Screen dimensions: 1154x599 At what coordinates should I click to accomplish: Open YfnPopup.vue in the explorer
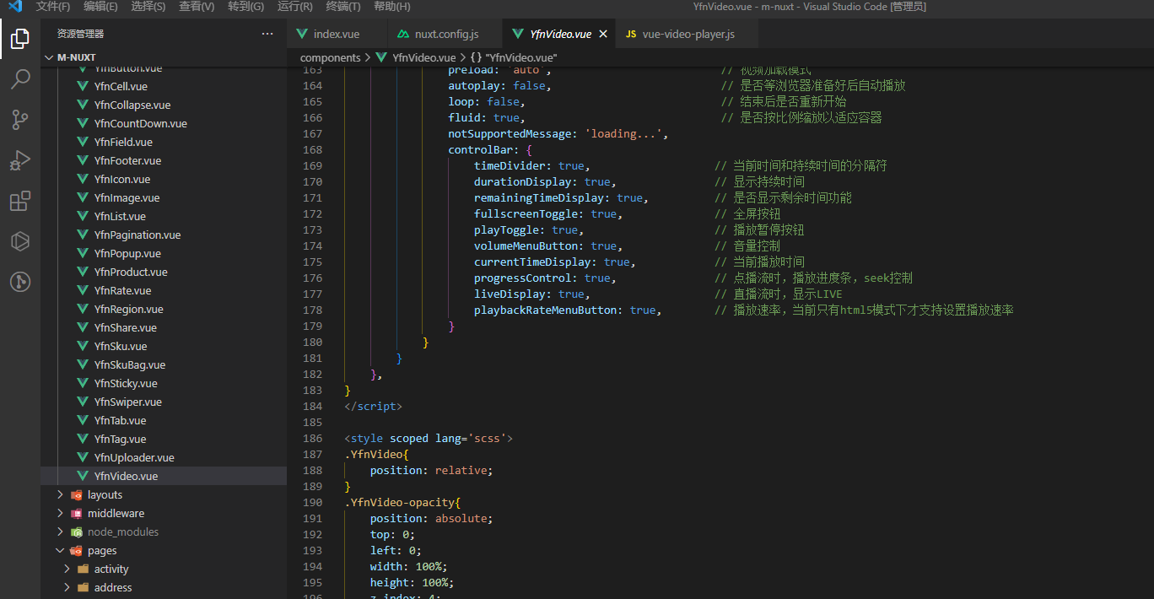point(164,254)
